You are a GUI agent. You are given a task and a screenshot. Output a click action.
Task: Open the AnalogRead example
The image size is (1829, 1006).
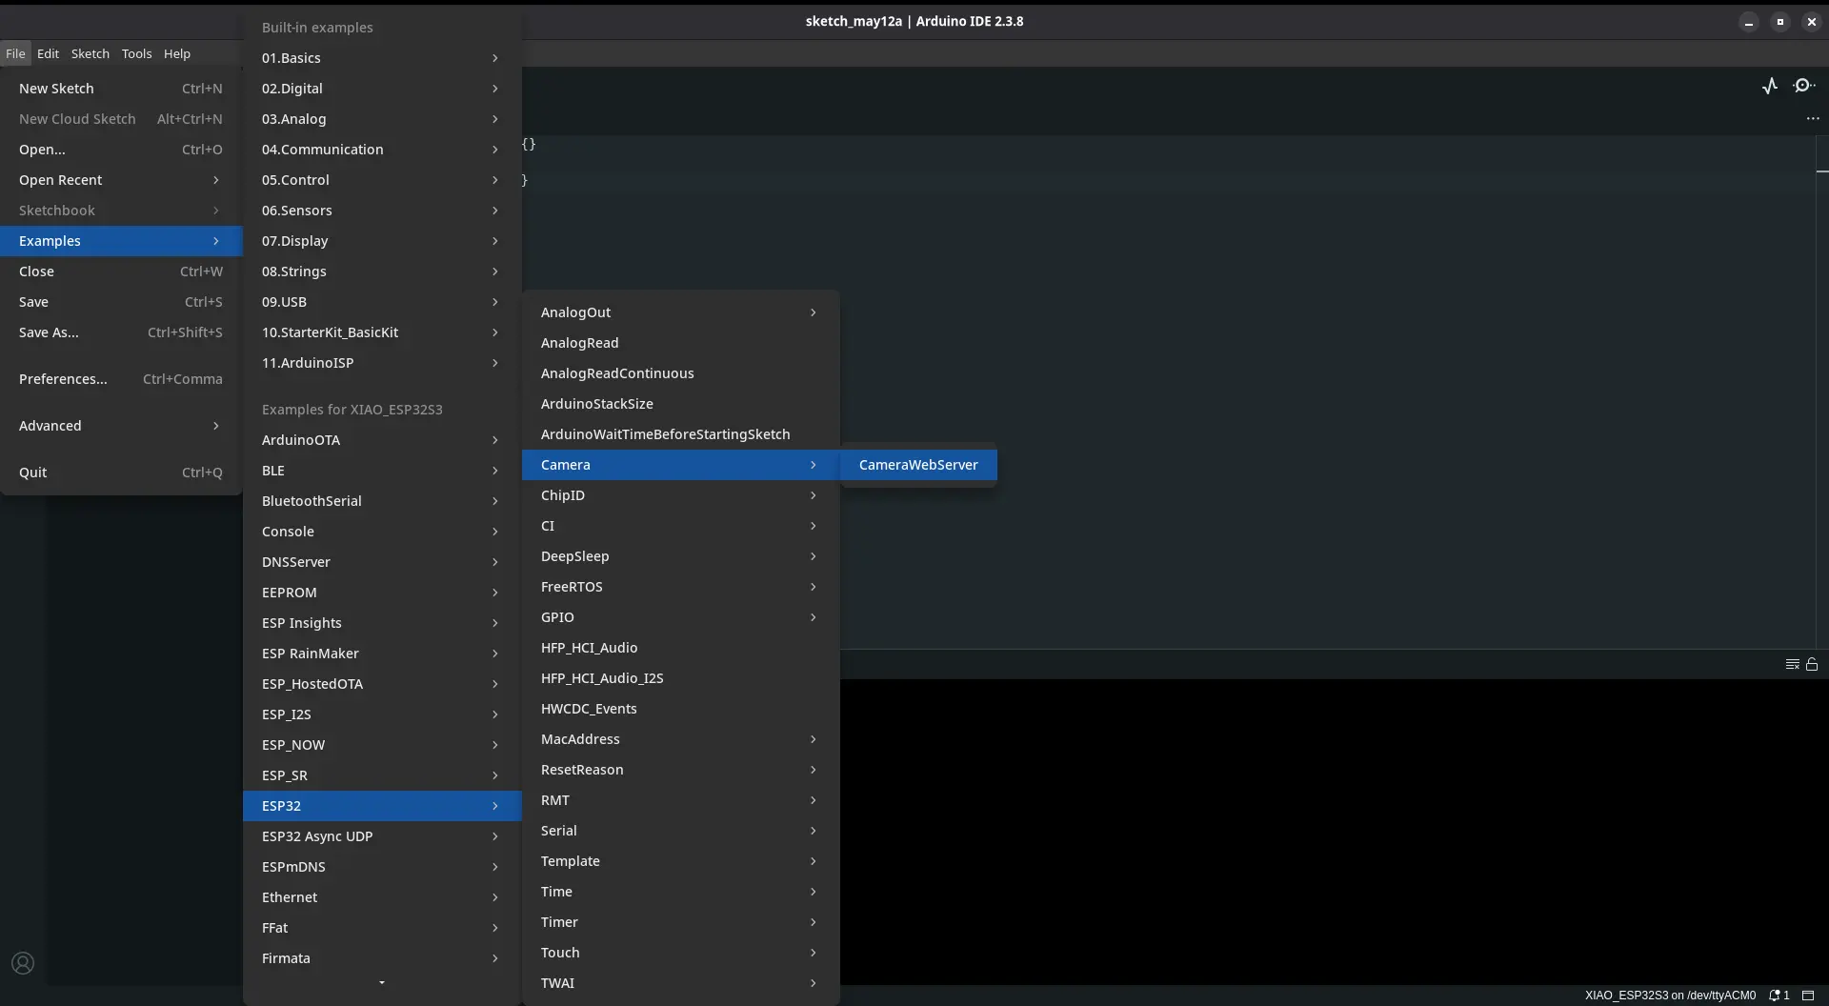[x=681, y=343]
